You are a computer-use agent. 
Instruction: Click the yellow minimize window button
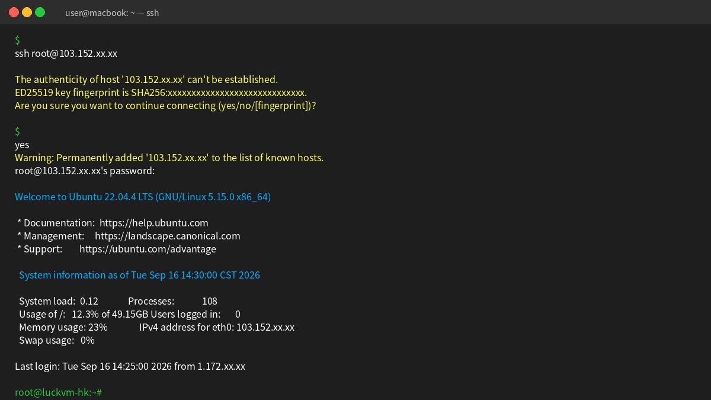pyautogui.click(x=27, y=12)
